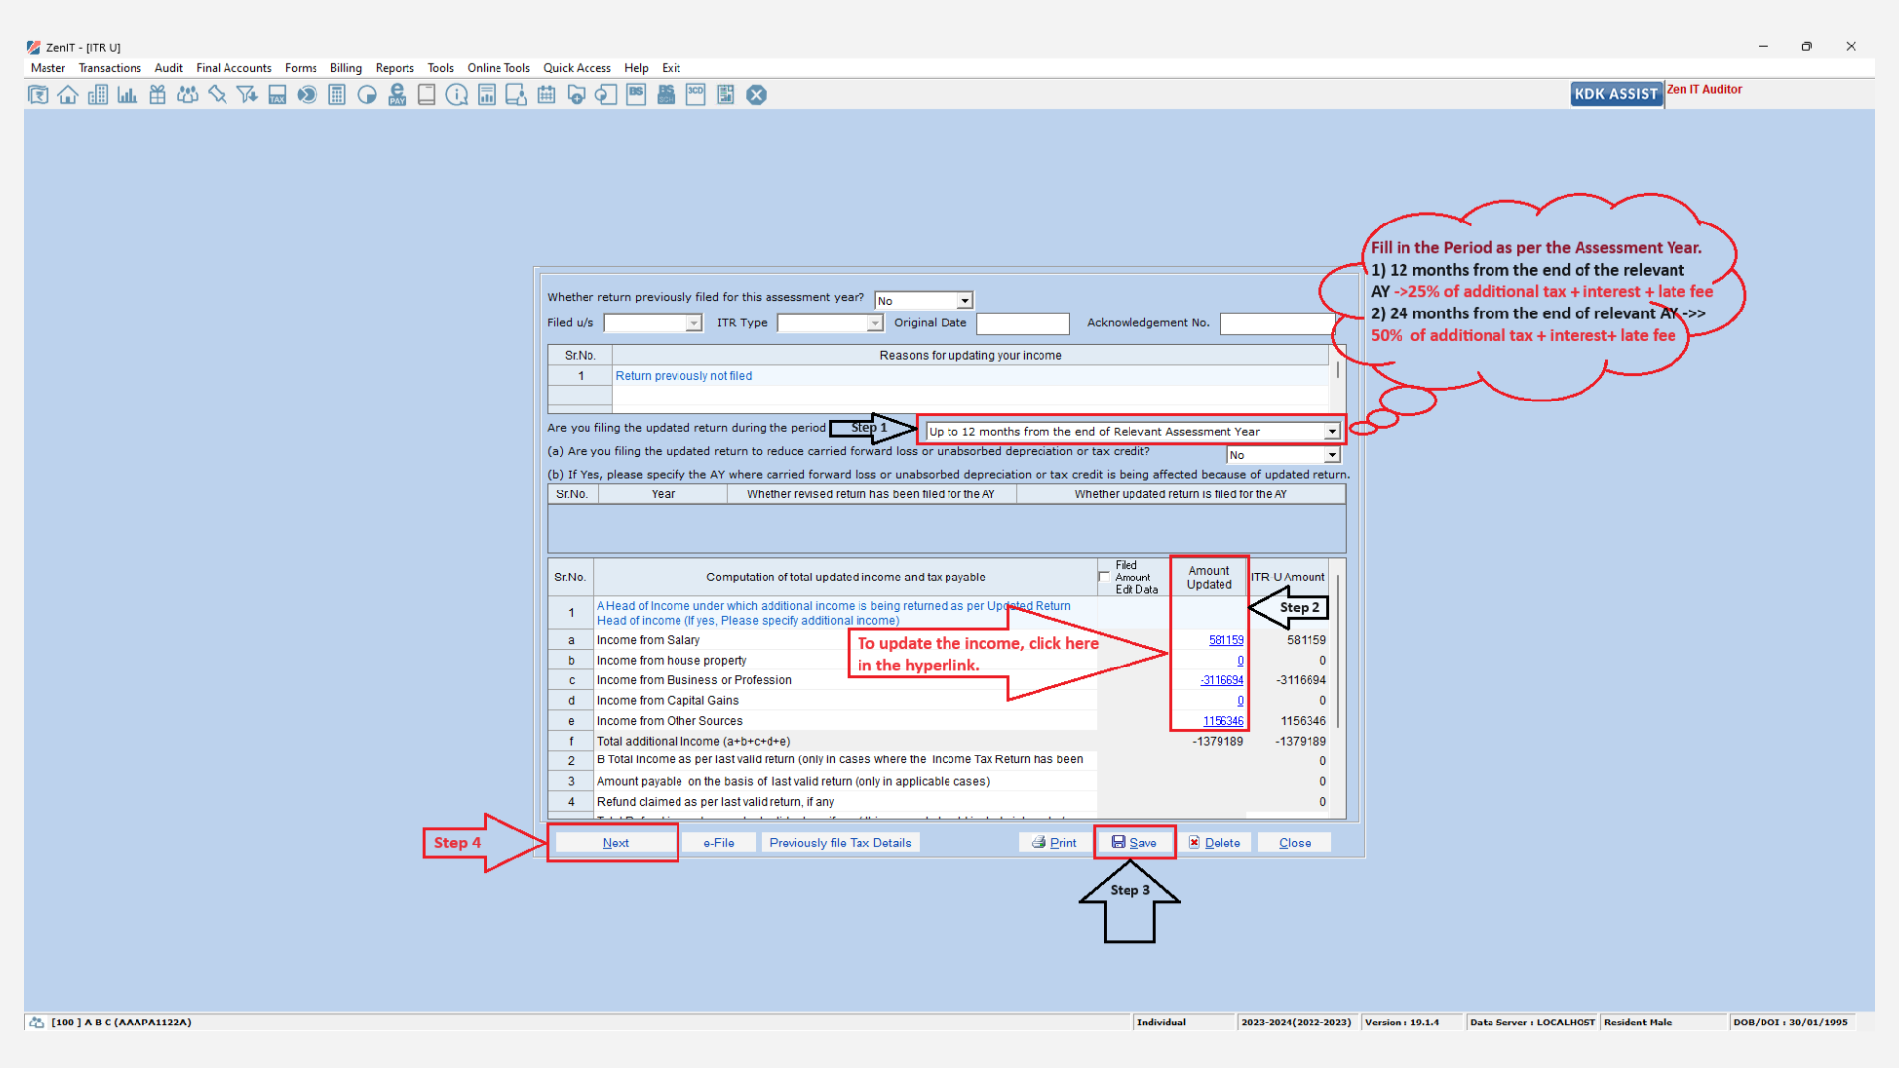Viewport: 1899px width, 1068px height.
Task: Click the refresh document toolbar icon
Action: [606, 95]
